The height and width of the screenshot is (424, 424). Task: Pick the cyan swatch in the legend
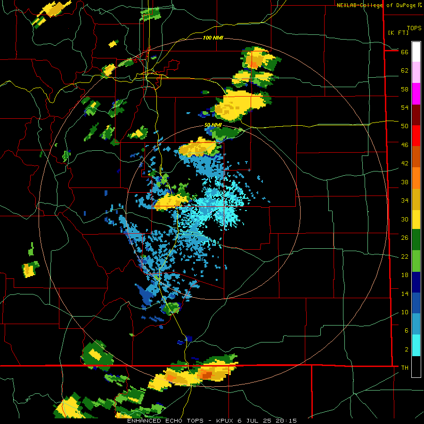click(x=416, y=345)
